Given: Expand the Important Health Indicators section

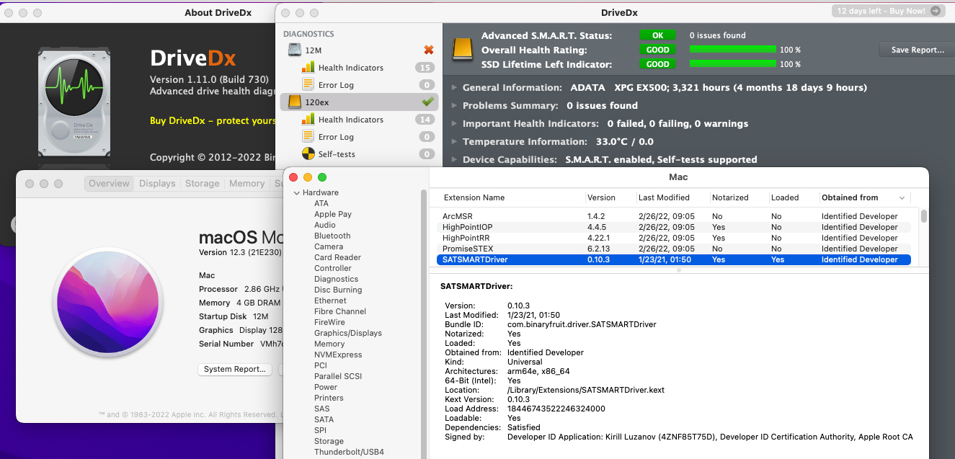Looking at the screenshot, I should tap(454, 124).
